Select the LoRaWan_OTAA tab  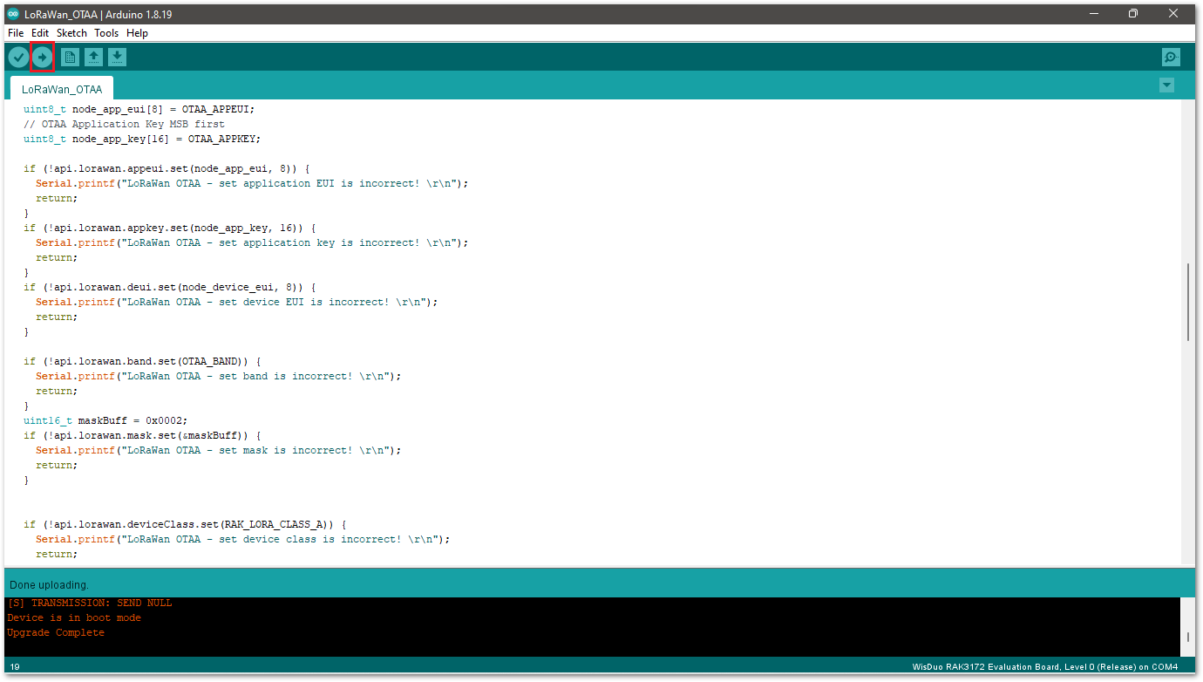pyautogui.click(x=62, y=89)
